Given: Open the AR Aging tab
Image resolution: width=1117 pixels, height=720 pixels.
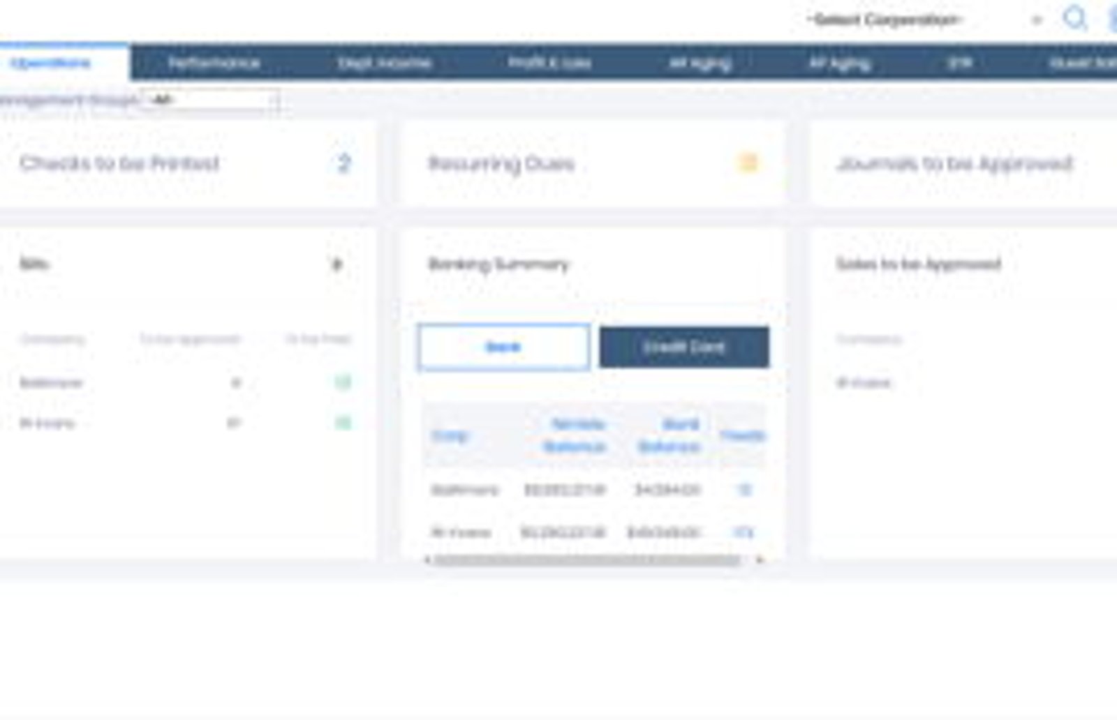Looking at the screenshot, I should click(700, 63).
